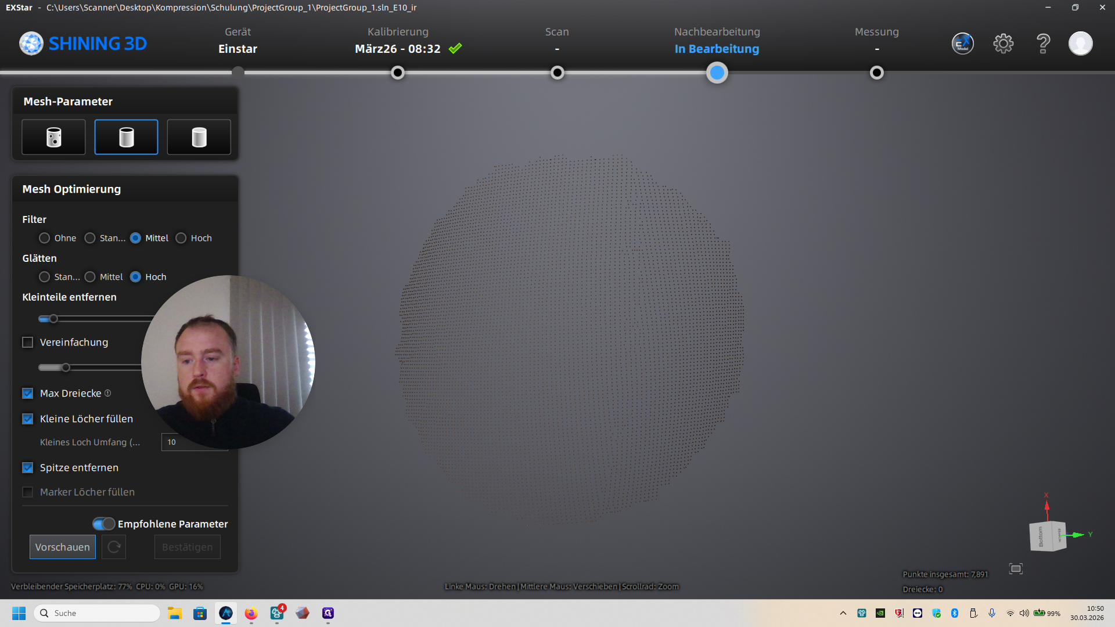Click the refresh icon beside Vorschauen
Viewport: 1115px width, 627px height.
point(114,547)
